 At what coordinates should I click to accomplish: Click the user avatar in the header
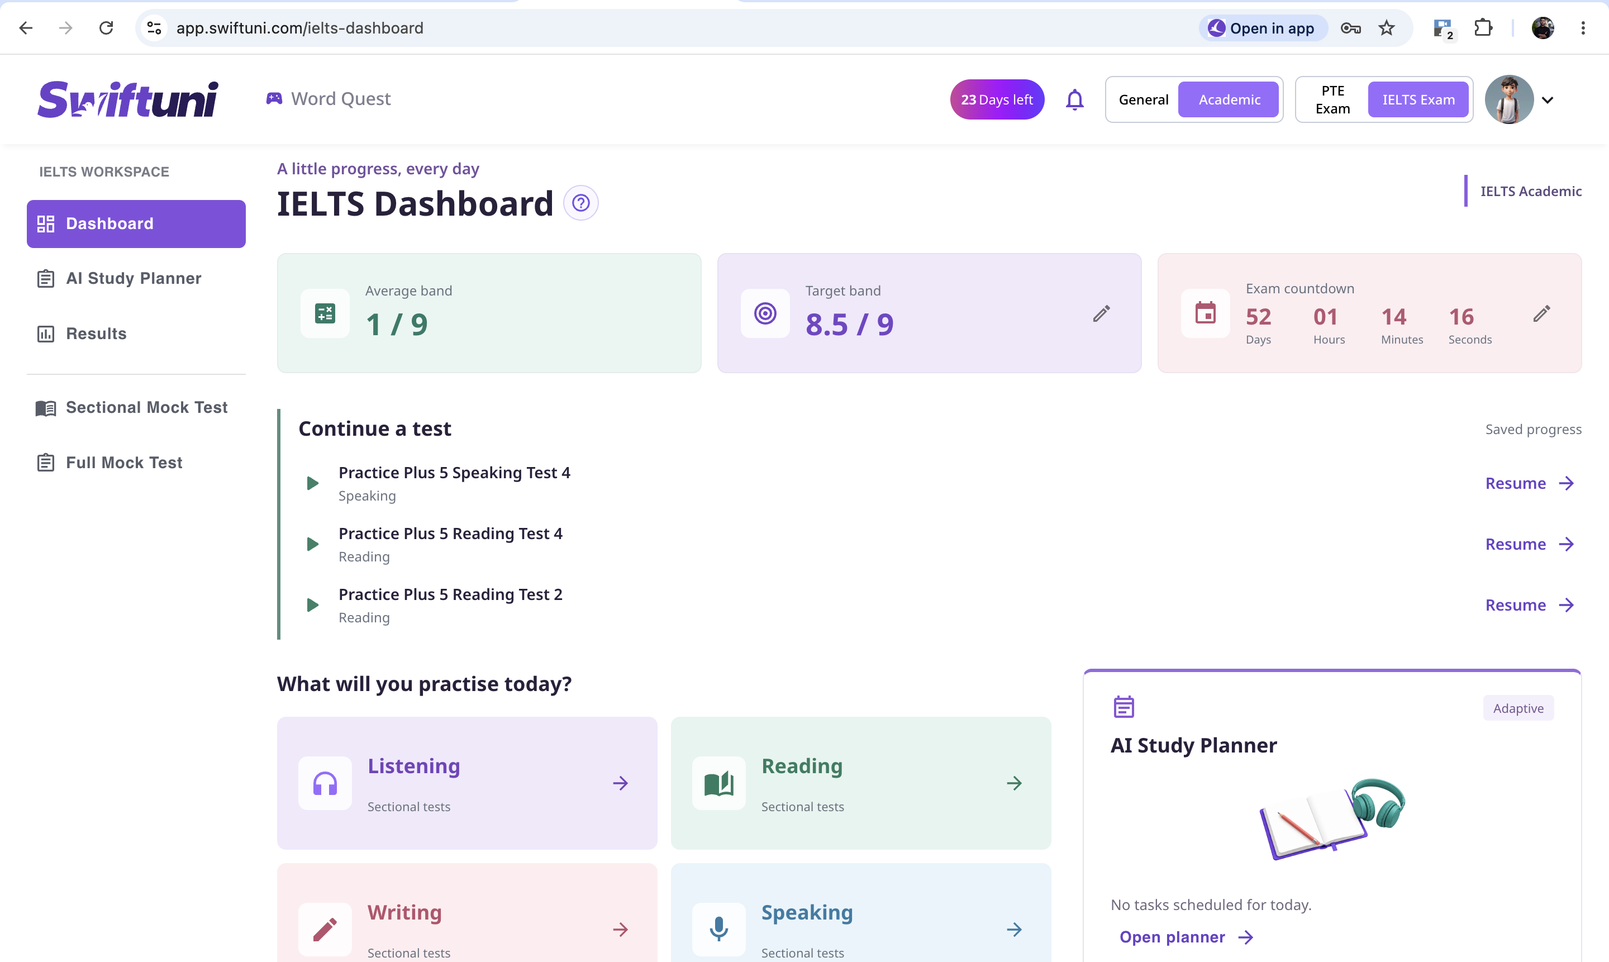1509,100
